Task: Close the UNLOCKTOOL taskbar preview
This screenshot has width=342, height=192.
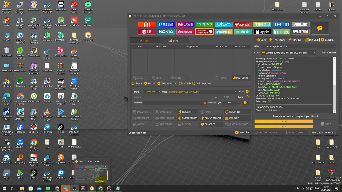Action: [x=107, y=161]
